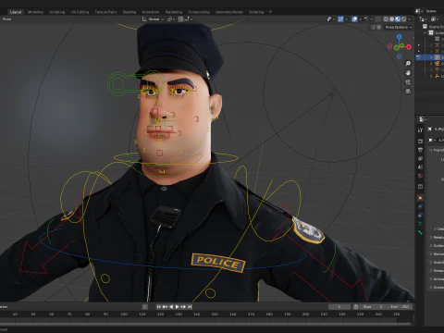Open the World properties tab
Screen dimensions: 444x333
(x=420, y=176)
